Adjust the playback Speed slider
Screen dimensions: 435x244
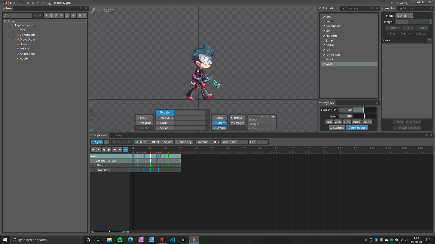point(364,116)
